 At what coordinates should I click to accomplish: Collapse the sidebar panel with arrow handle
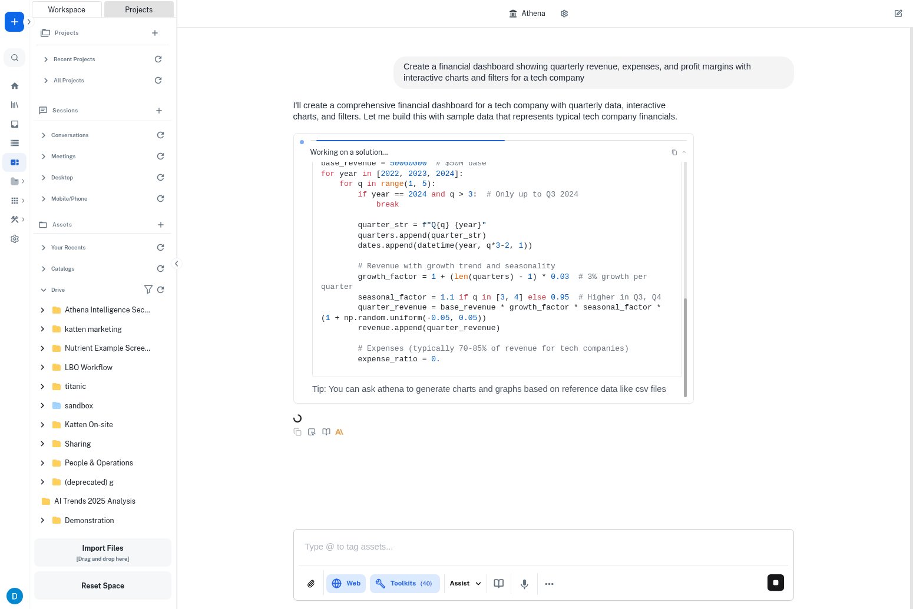tap(176, 264)
